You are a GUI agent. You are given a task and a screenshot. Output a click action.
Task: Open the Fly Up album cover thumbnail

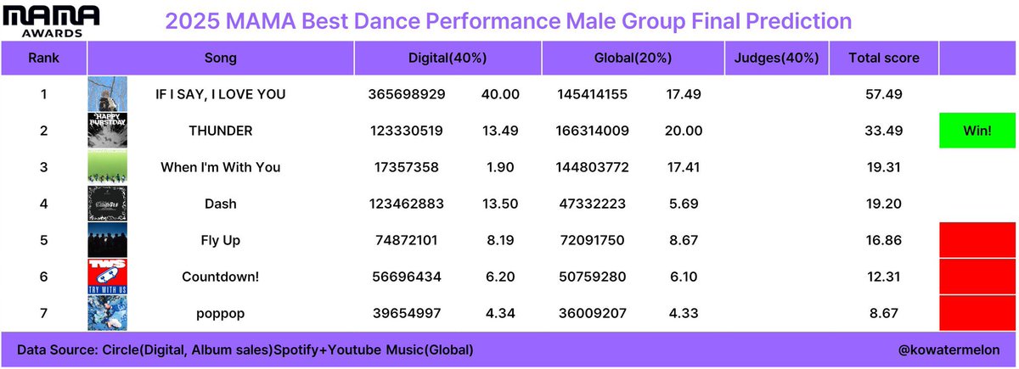tap(108, 240)
